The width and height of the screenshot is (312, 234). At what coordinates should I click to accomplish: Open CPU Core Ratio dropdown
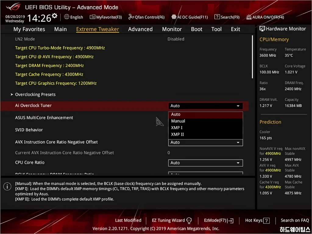tap(205, 163)
